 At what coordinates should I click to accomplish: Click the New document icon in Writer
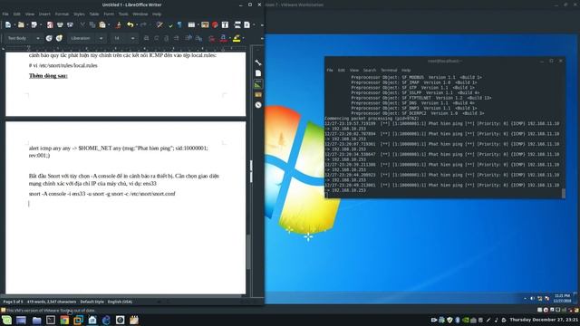point(8,24)
